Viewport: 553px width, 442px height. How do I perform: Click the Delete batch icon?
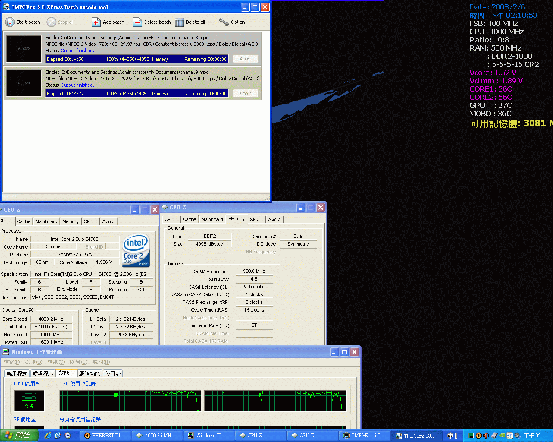(x=137, y=22)
